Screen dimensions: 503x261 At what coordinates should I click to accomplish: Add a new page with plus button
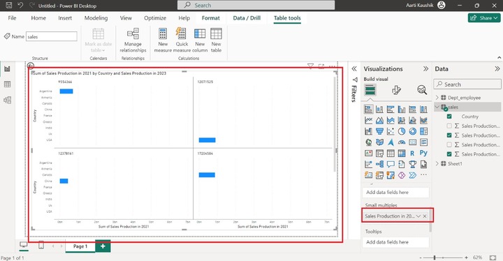(103, 246)
